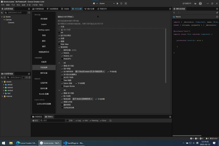Enable the Dragon Bones checkbox
Screen dimensions: 219x146
tap(62, 86)
